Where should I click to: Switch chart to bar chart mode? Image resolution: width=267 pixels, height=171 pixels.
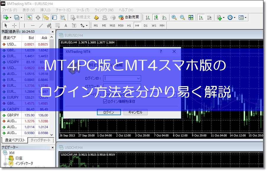pos(148,17)
